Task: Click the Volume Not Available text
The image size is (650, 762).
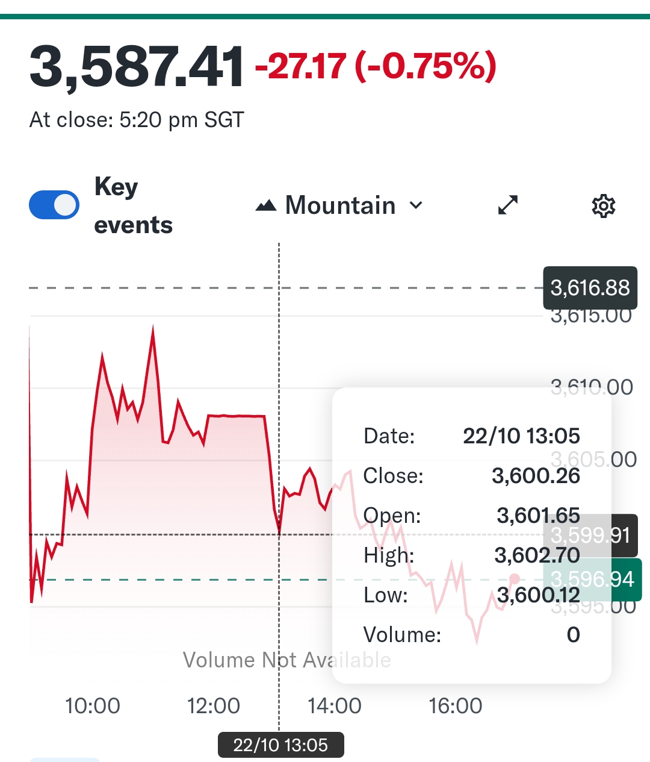Action: tap(287, 660)
